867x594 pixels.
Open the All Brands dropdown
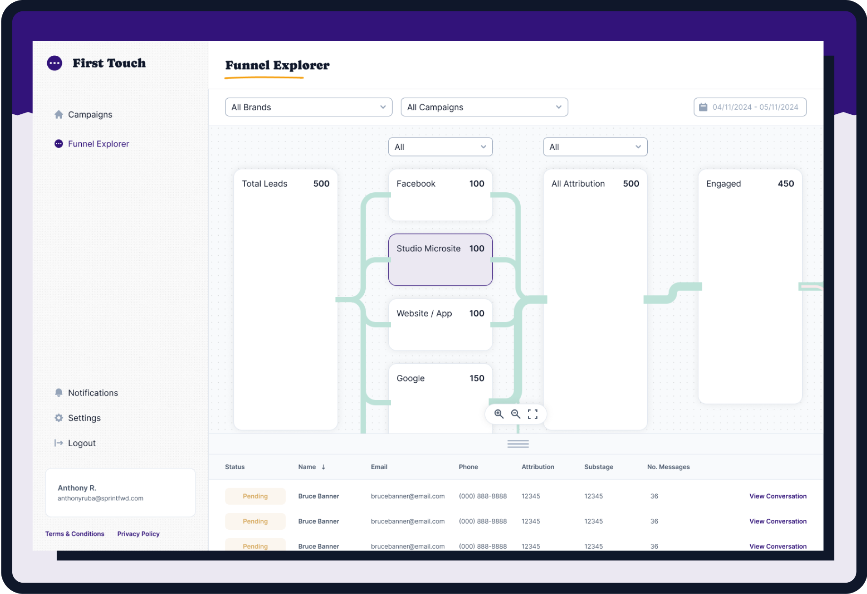[309, 107]
